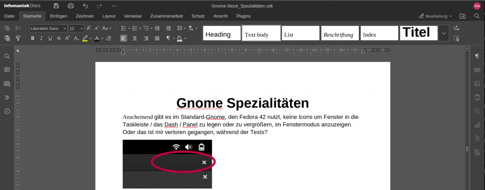Apply the Heading style
485x190 pixels.
point(222,33)
